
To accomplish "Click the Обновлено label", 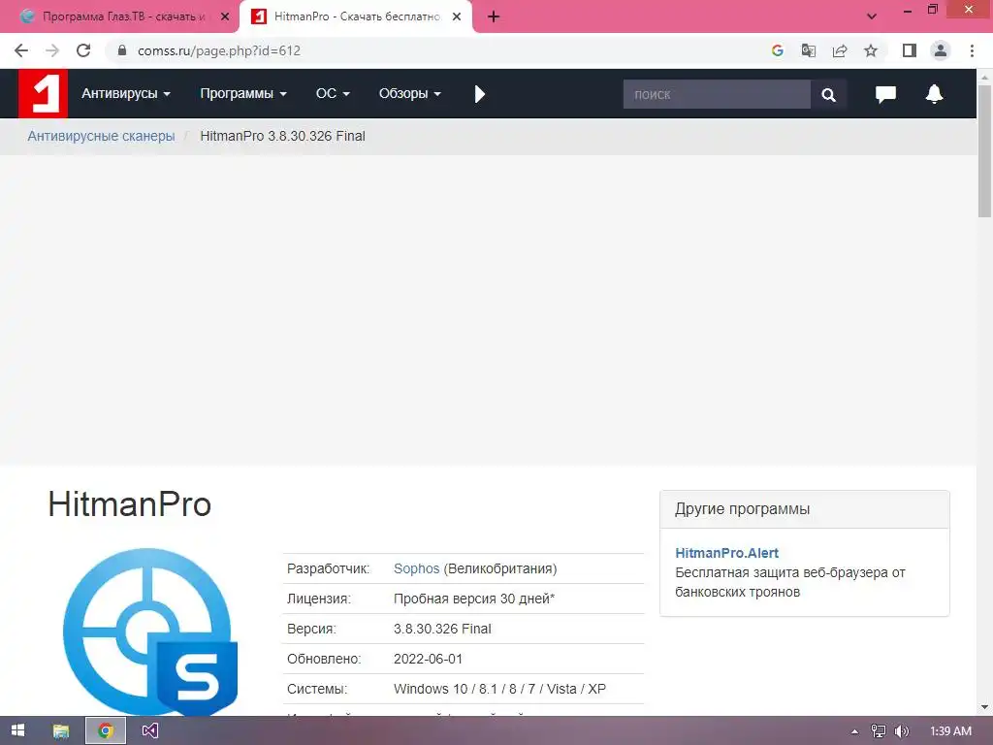I will tap(324, 659).
